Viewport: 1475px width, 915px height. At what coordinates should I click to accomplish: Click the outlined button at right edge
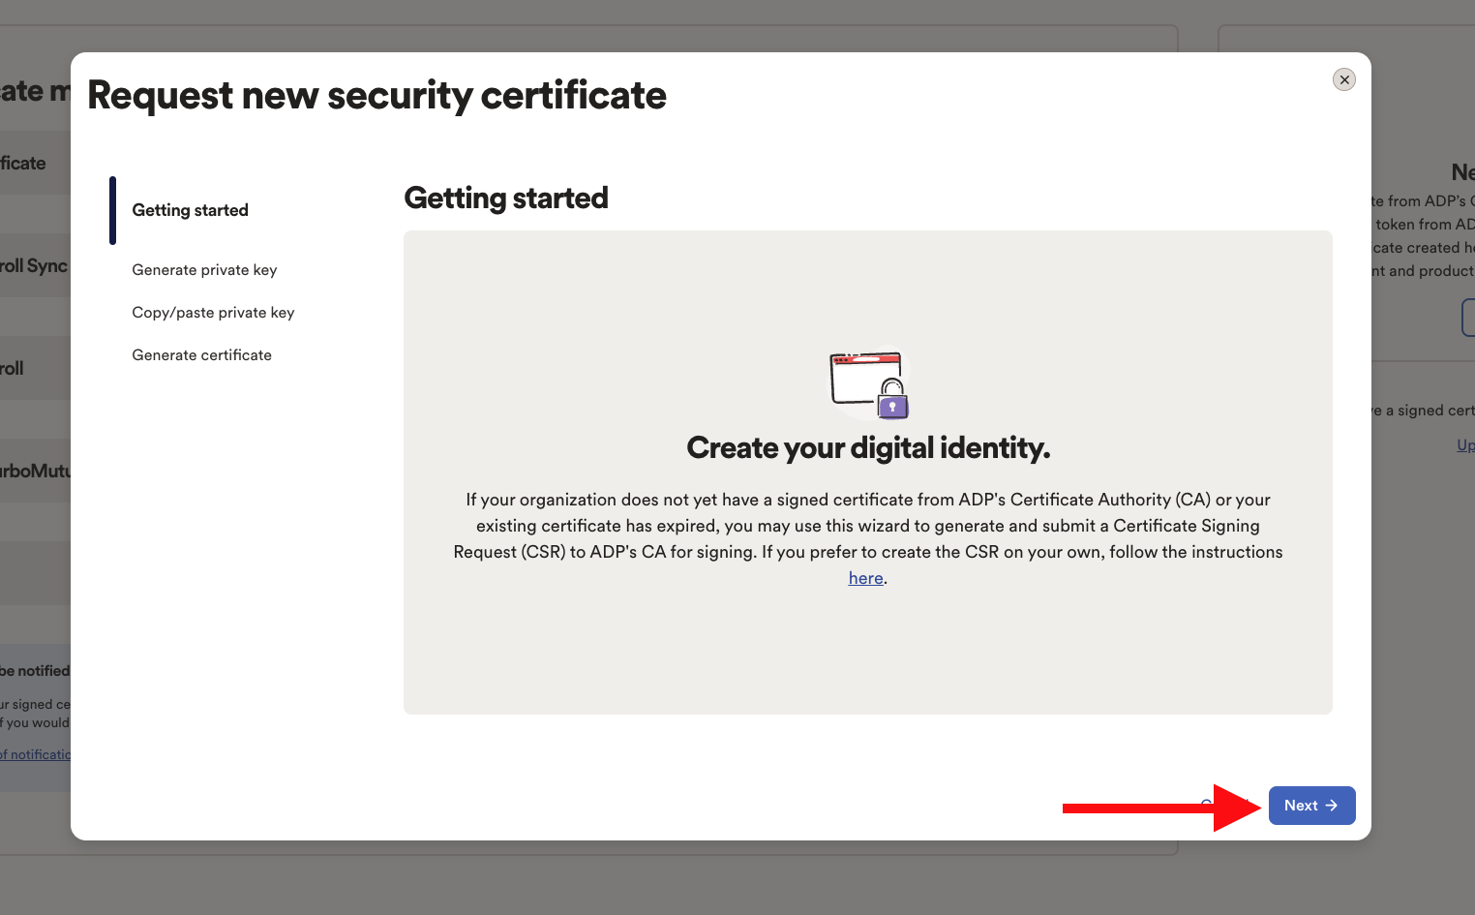point(1468,318)
